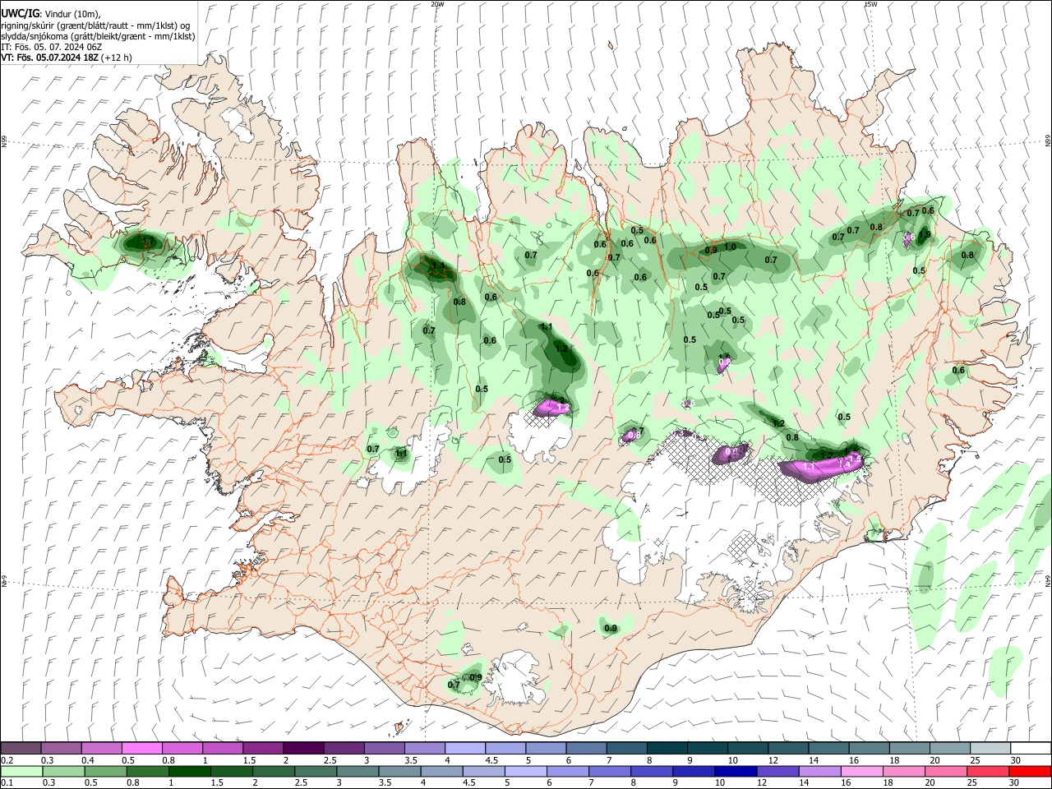Click the grey-green 3–3.5 rain legend swatch
1052x789 pixels.
point(358,771)
